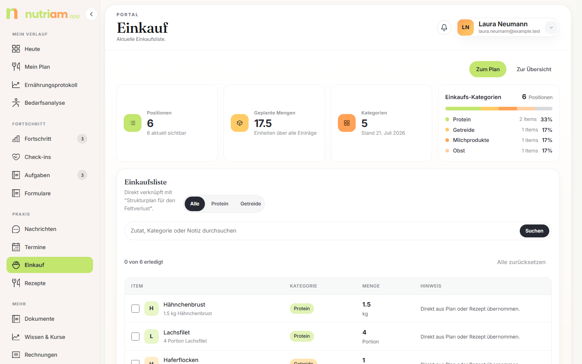Click the Obst category legend row
582x364 pixels.
pos(499,151)
